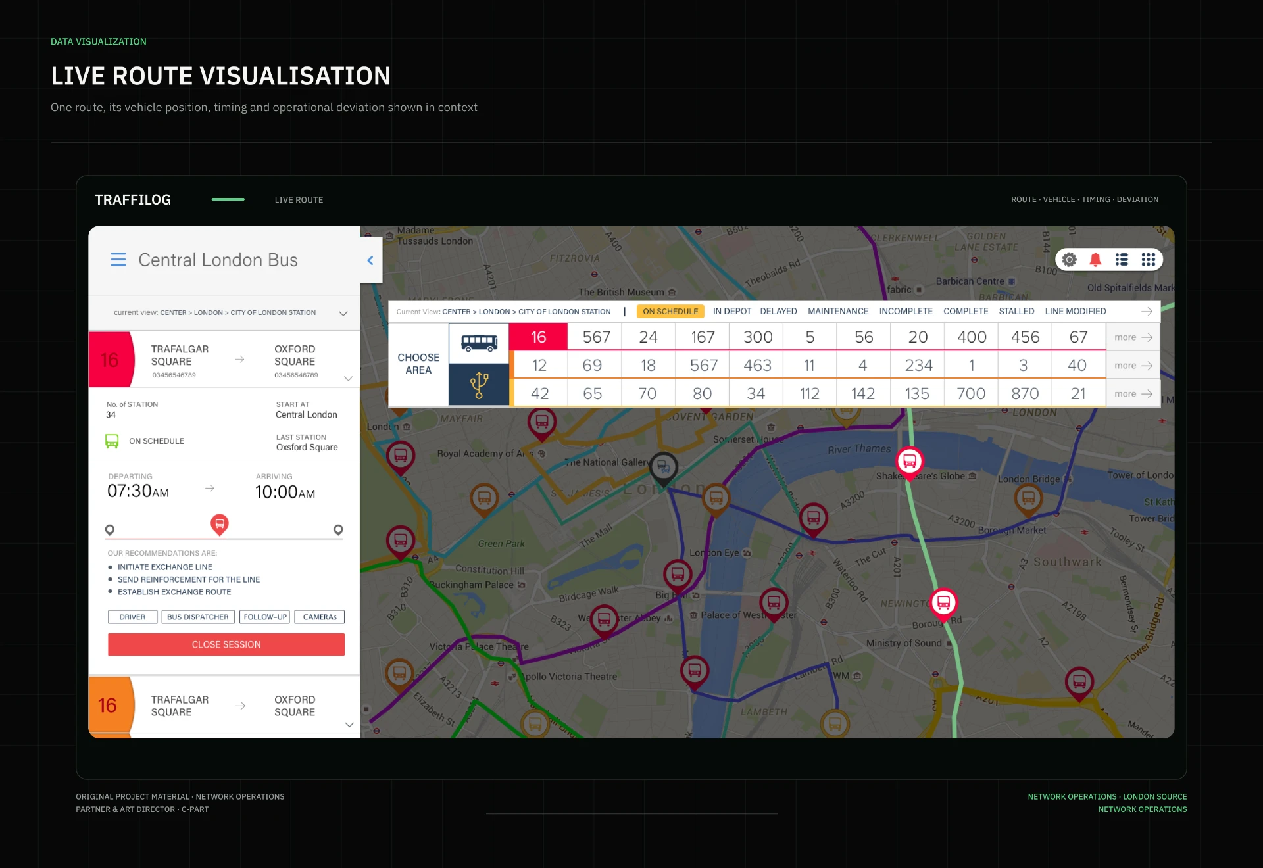The width and height of the screenshot is (1263, 868).
Task: Click the orange bus pin near Green Park
Action: click(484, 500)
